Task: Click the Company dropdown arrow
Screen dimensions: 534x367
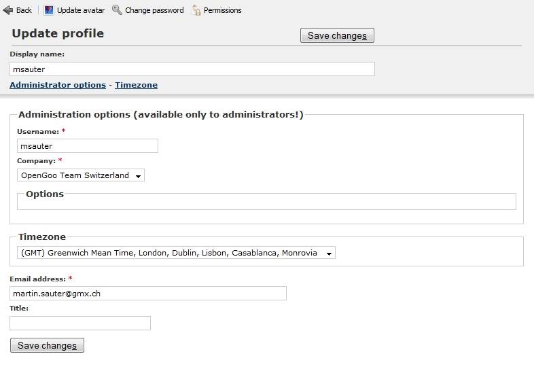Action: point(139,176)
